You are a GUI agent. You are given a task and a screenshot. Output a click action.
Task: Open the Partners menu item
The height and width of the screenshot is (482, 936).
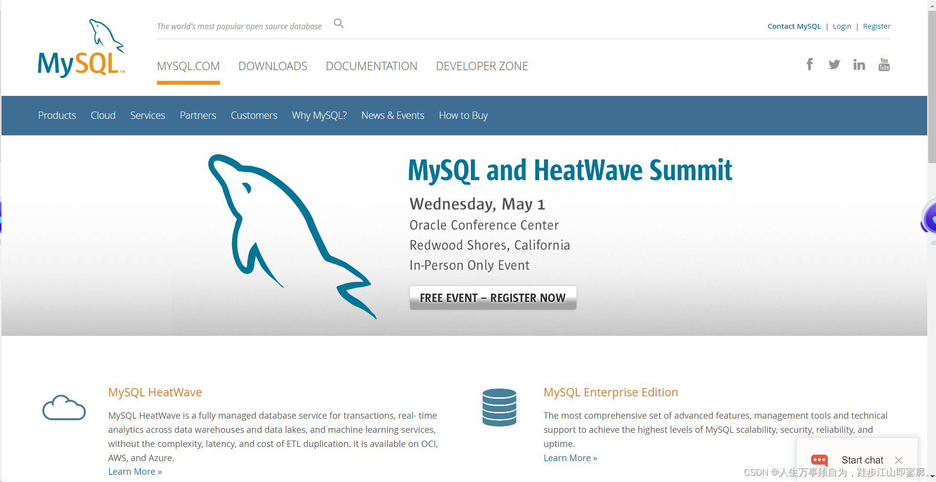coord(198,115)
